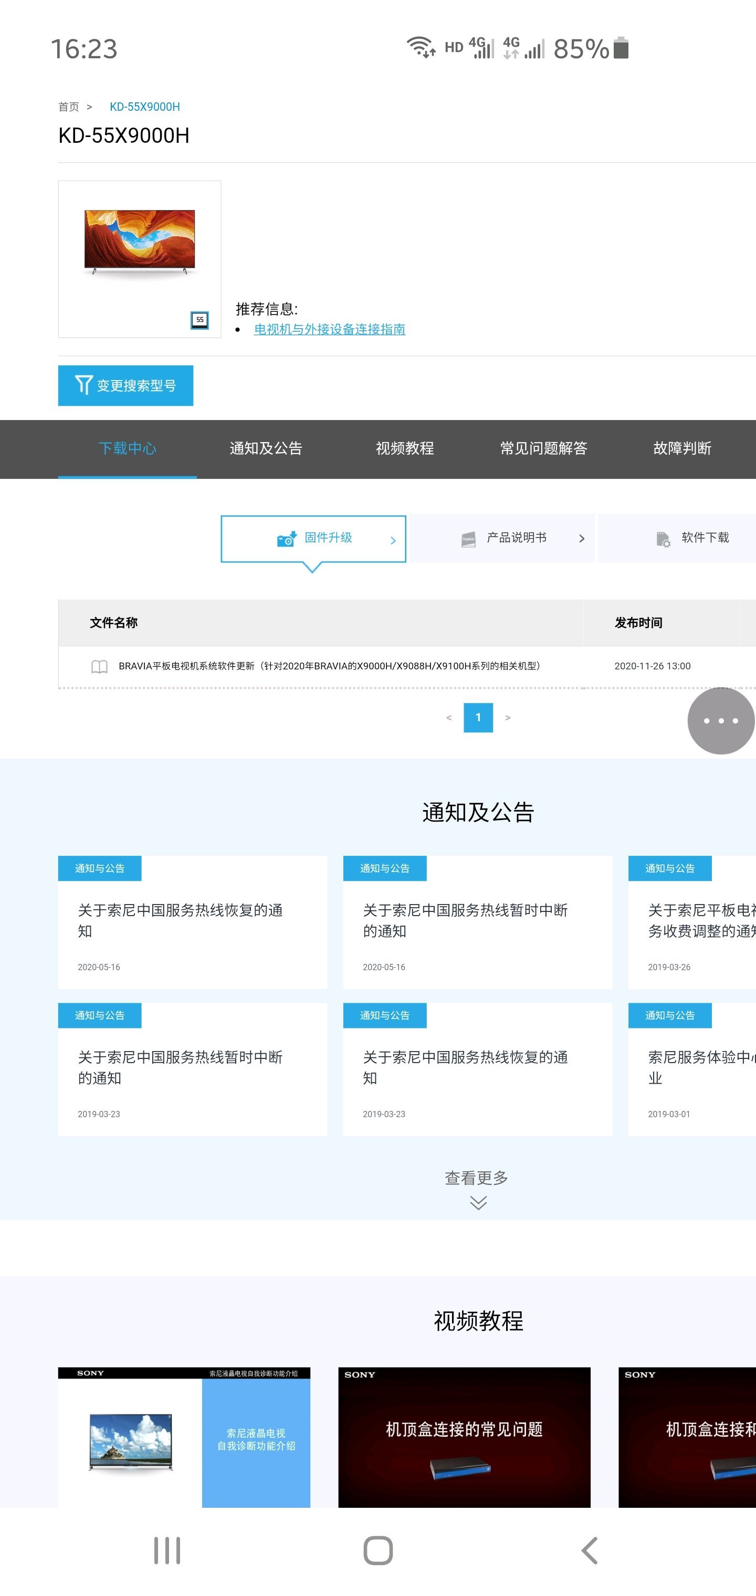Image resolution: width=756 pixels, height=1596 pixels.
Task: Switch to 故障判断 tab
Action: point(681,448)
